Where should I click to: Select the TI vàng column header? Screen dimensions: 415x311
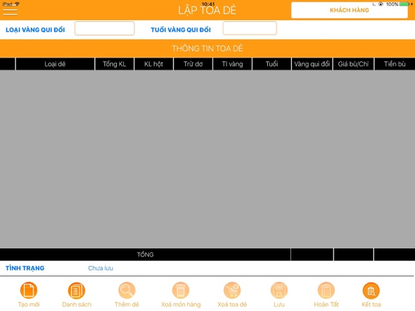(x=232, y=64)
